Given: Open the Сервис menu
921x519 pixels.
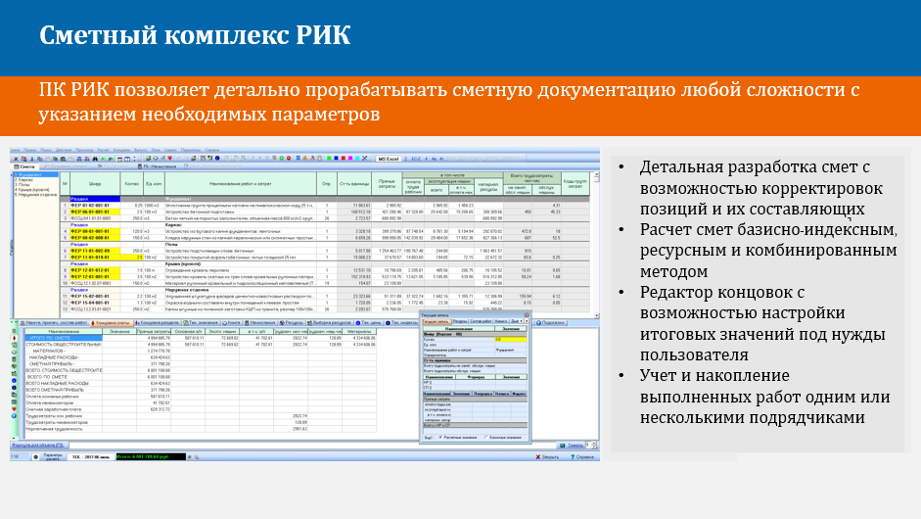Looking at the screenshot, I should pos(170,150).
